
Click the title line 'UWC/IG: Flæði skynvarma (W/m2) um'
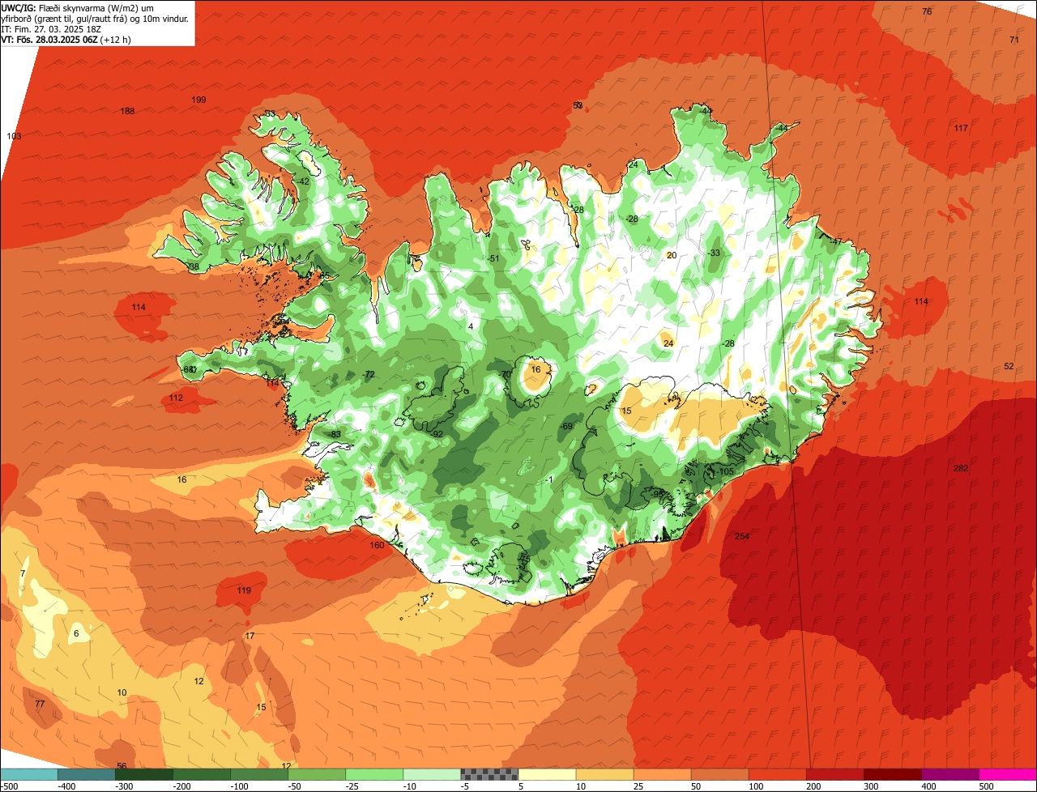78,7
